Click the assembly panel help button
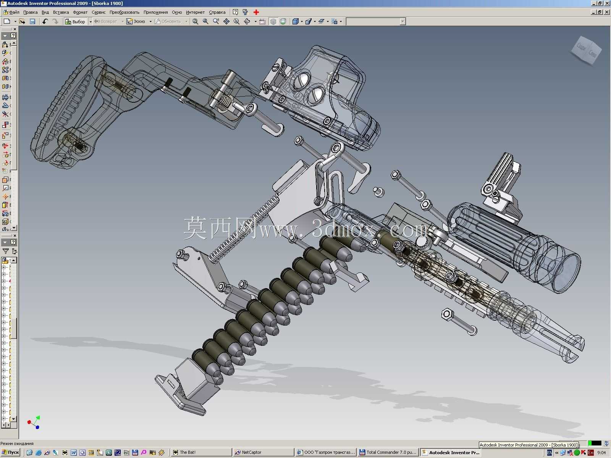The image size is (611, 458). [13, 35]
